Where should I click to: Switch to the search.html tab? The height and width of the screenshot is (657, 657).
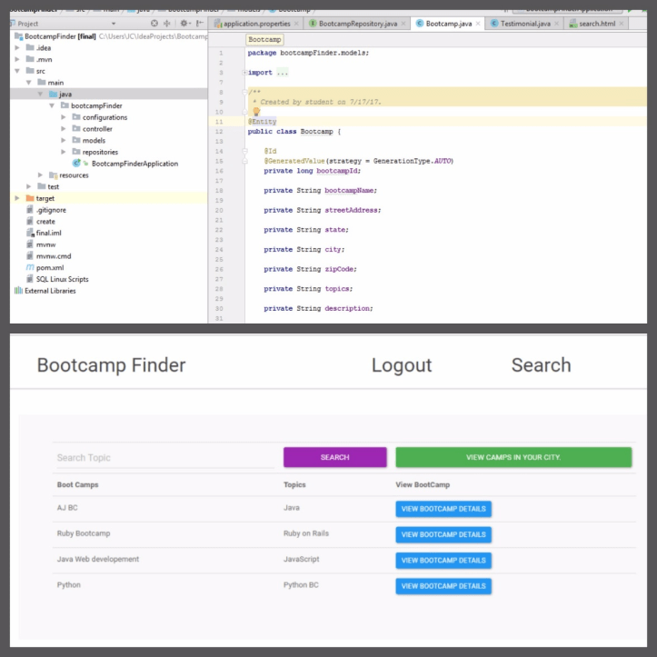pos(598,24)
